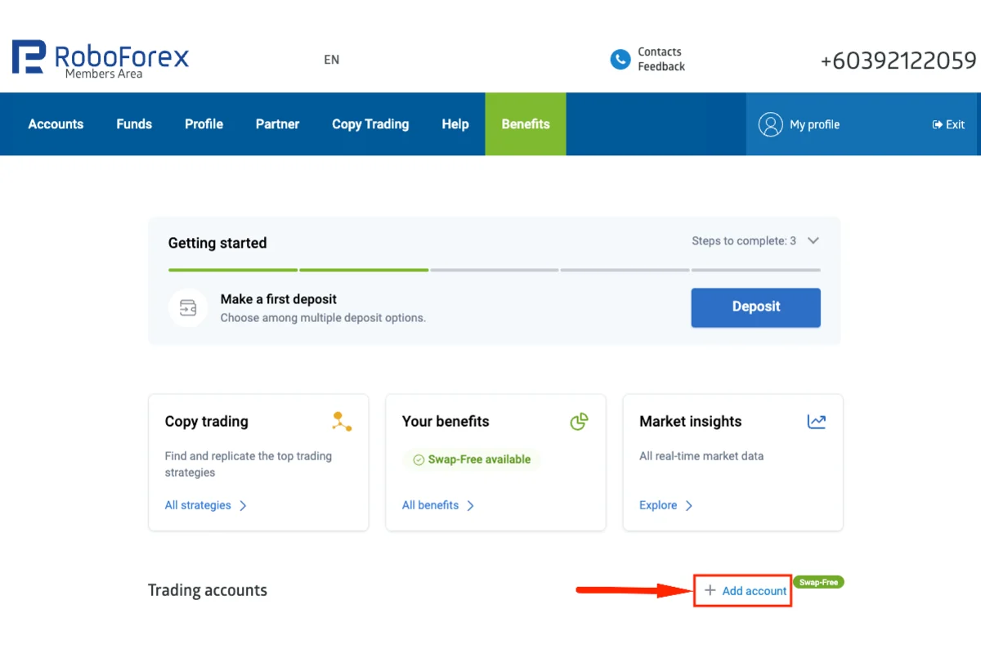Screen dimensions: 981x654
Task: Collapse the Getting started steps chevron
Action: click(x=813, y=241)
